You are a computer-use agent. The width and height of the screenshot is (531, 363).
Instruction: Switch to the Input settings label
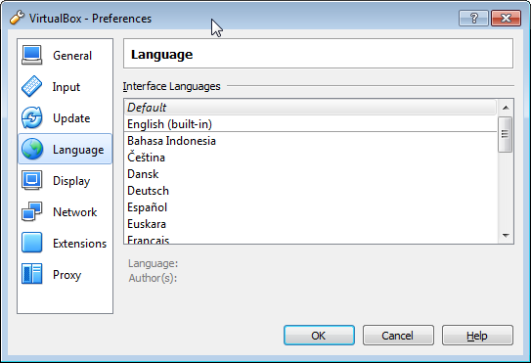(x=66, y=87)
